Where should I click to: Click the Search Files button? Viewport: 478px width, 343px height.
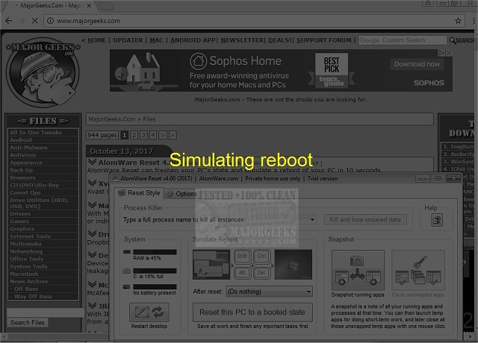(28, 323)
